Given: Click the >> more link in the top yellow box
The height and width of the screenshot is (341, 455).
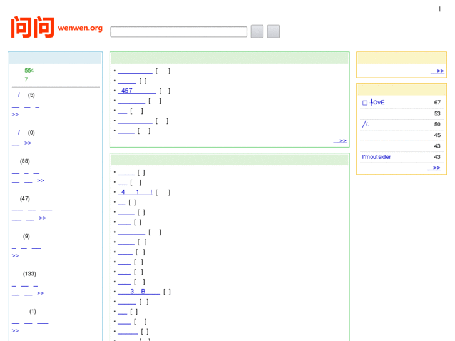Looking at the screenshot, I should pyautogui.click(x=437, y=71).
